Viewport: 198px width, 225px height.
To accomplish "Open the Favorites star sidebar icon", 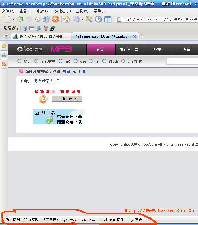I will (x=4, y=46).
